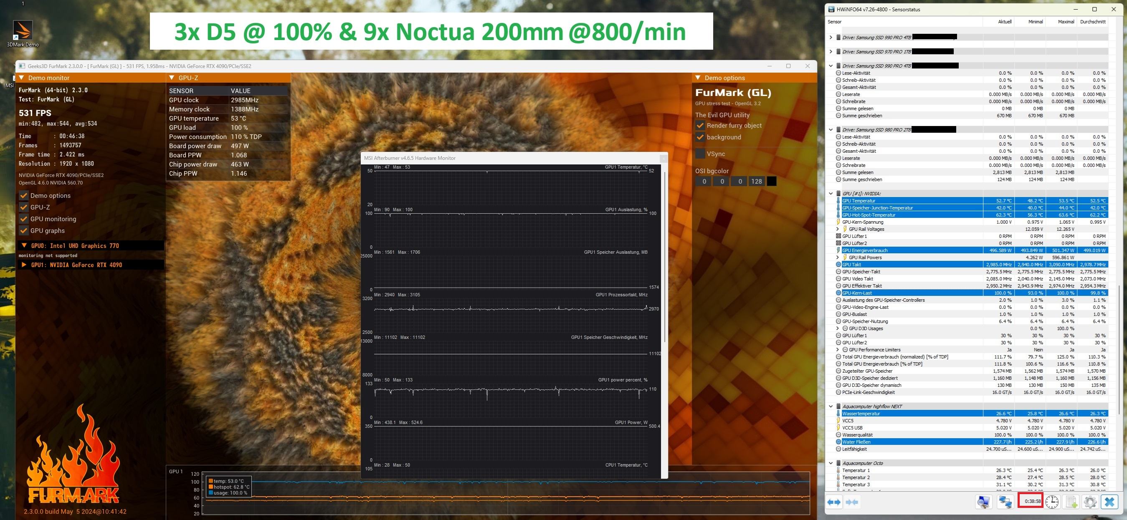1127x520 pixels.
Task: Collapse the GPU-Z panel header
Action: point(172,78)
